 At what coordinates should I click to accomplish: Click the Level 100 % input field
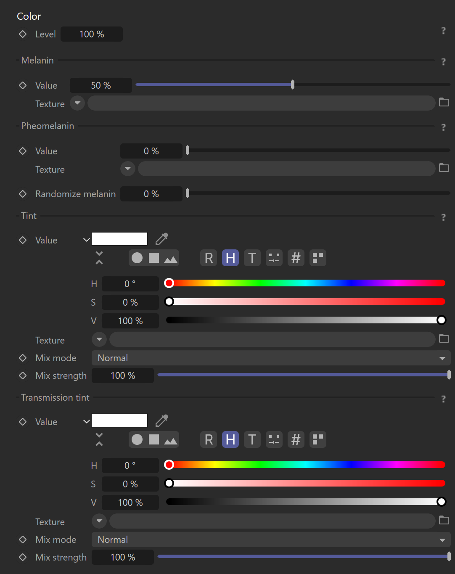pos(92,34)
